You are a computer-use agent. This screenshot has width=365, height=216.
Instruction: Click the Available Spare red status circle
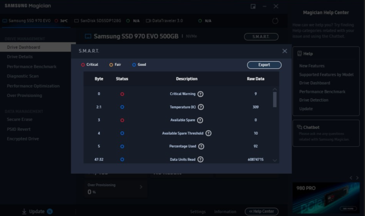(x=122, y=120)
